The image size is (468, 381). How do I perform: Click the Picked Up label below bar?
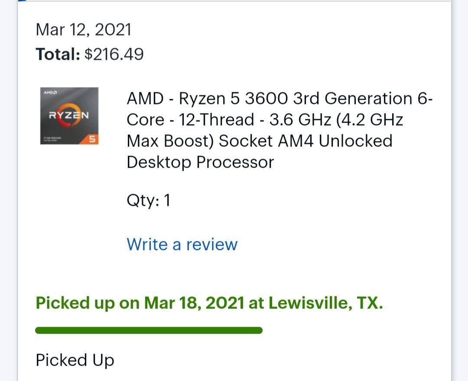click(x=75, y=360)
